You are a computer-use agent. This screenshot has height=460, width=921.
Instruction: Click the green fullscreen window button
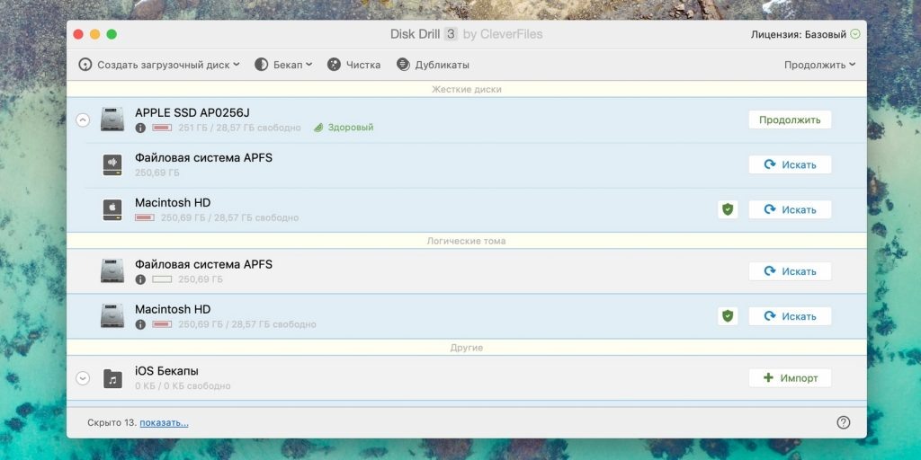click(112, 35)
